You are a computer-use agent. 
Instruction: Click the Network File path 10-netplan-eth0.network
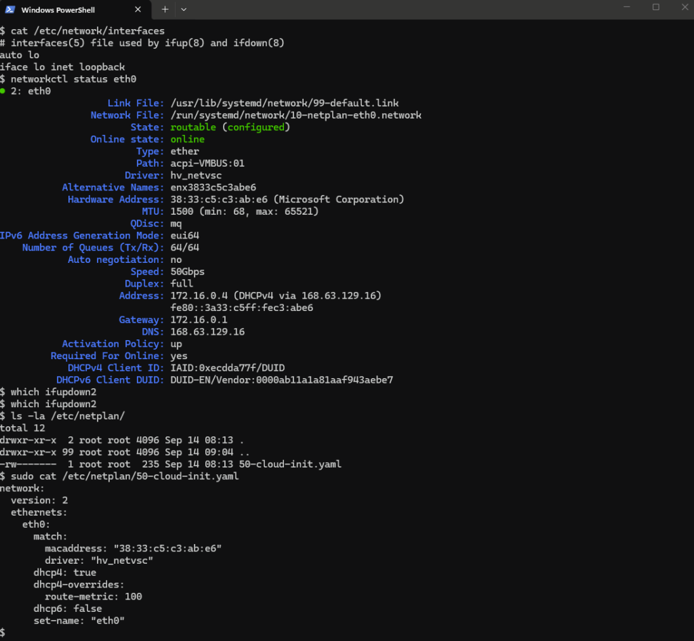[295, 115]
